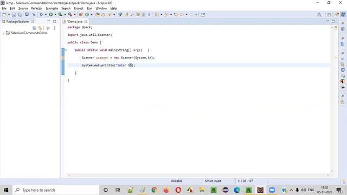Screen dimensions: 347x195
Task: Open the Project menu
Action: pyautogui.click(x=78, y=9)
